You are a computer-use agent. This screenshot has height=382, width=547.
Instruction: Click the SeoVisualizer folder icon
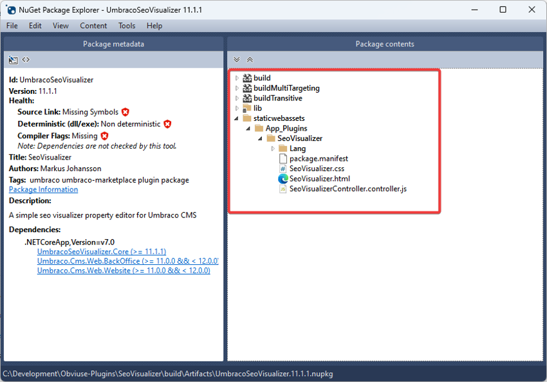(x=271, y=138)
